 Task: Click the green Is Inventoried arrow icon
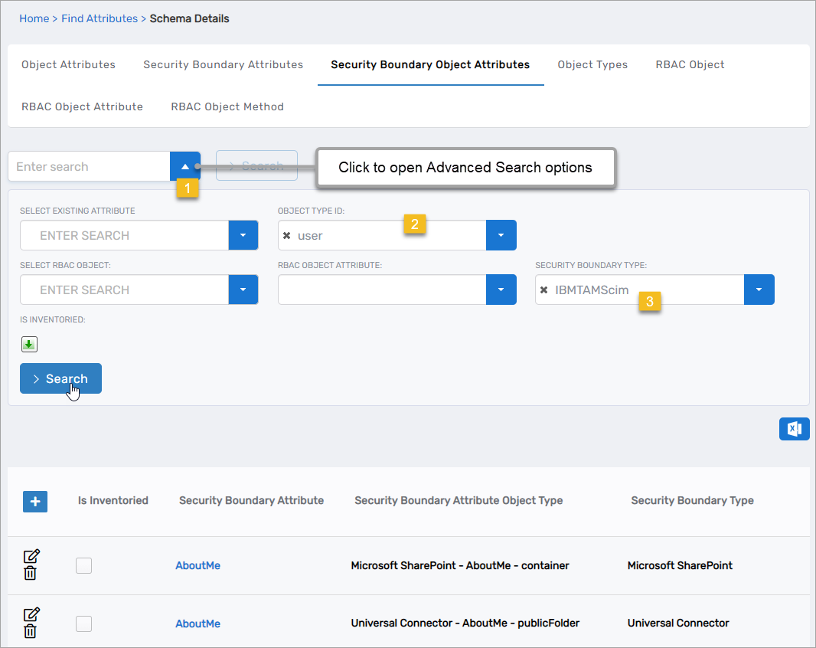[29, 345]
